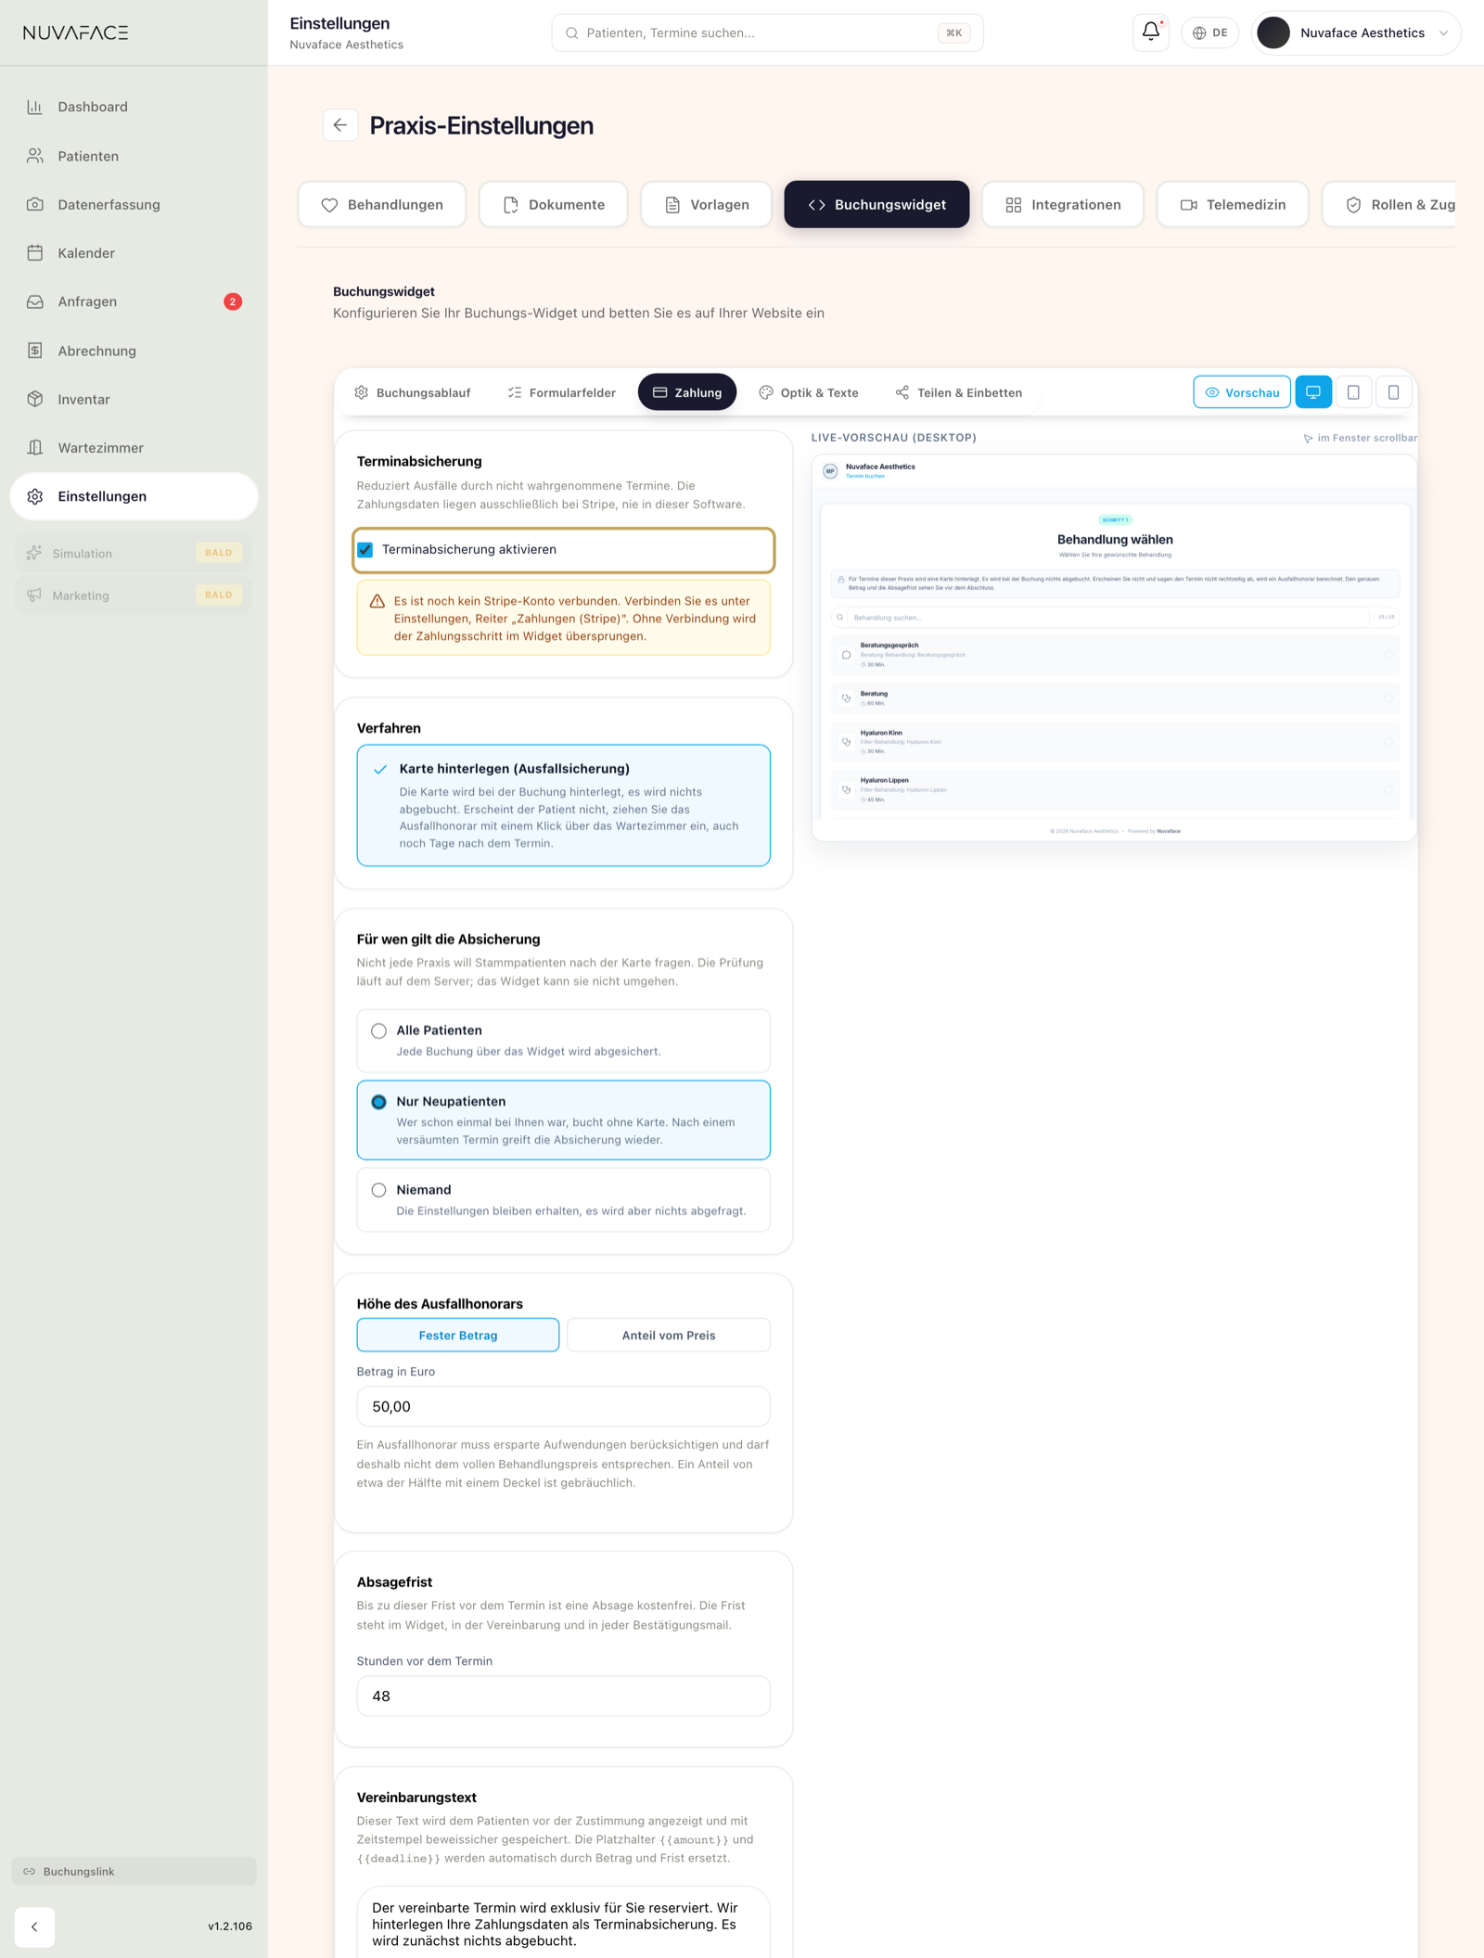Select tablet preview device icon
Image resolution: width=1484 pixels, height=1958 pixels.
(1353, 392)
